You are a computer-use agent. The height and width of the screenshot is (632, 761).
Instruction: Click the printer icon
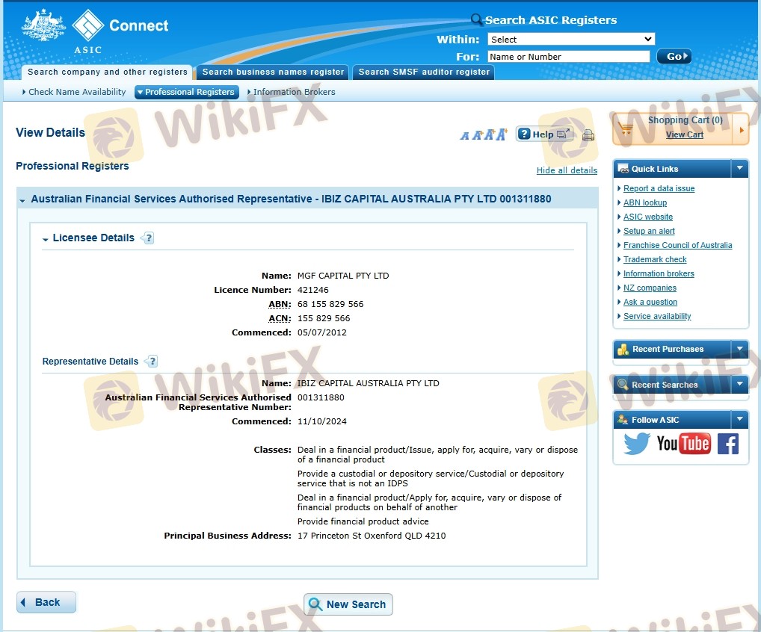(588, 135)
